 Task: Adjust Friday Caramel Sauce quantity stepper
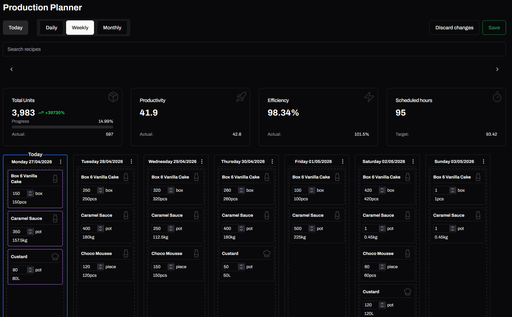click(312, 228)
